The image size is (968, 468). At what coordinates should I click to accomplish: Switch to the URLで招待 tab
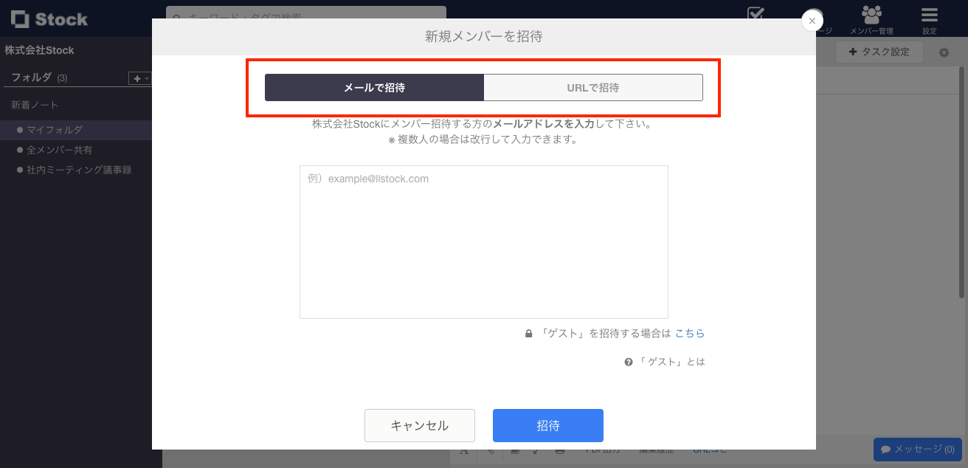[592, 87]
